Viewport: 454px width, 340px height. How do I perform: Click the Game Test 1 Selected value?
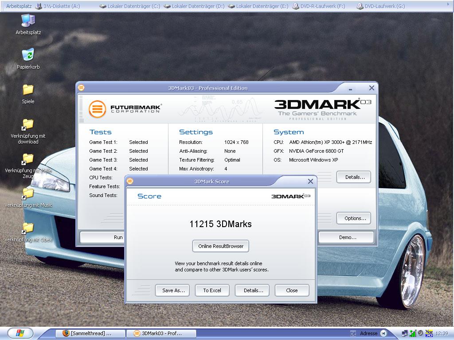click(138, 142)
